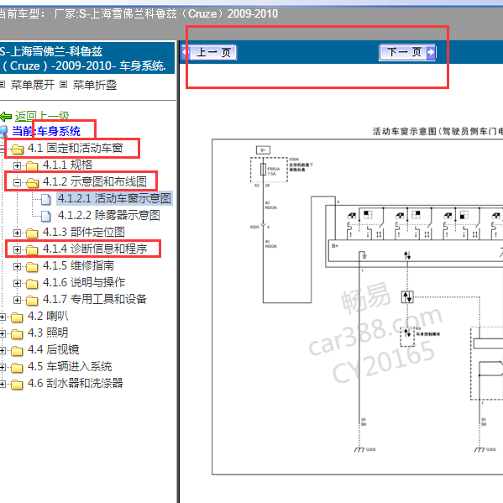Click the folder icon beside 4.6 刮水器和洗涤器

(17, 385)
